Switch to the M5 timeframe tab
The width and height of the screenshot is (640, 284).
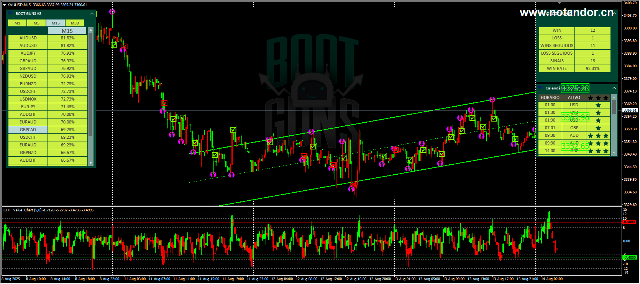36,23
